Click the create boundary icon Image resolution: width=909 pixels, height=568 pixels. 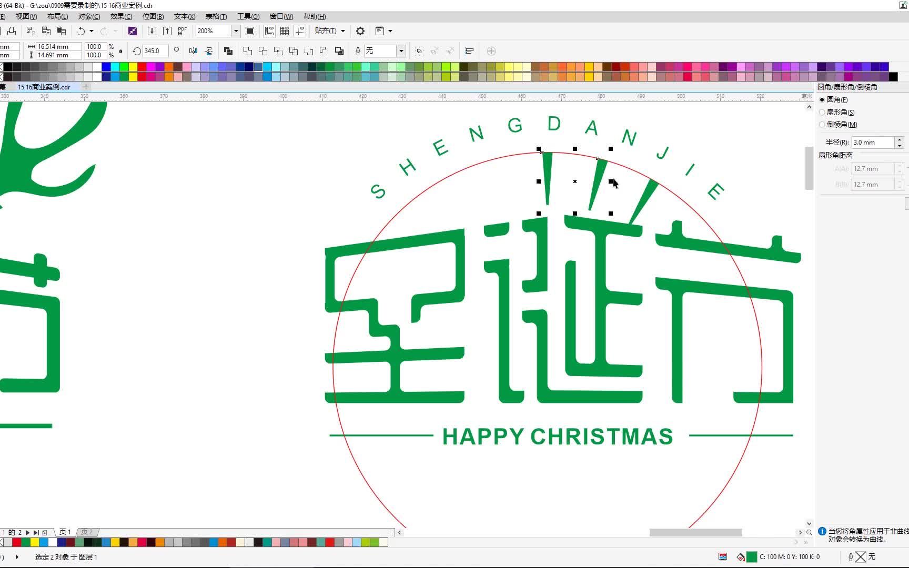pyautogui.click(x=339, y=51)
